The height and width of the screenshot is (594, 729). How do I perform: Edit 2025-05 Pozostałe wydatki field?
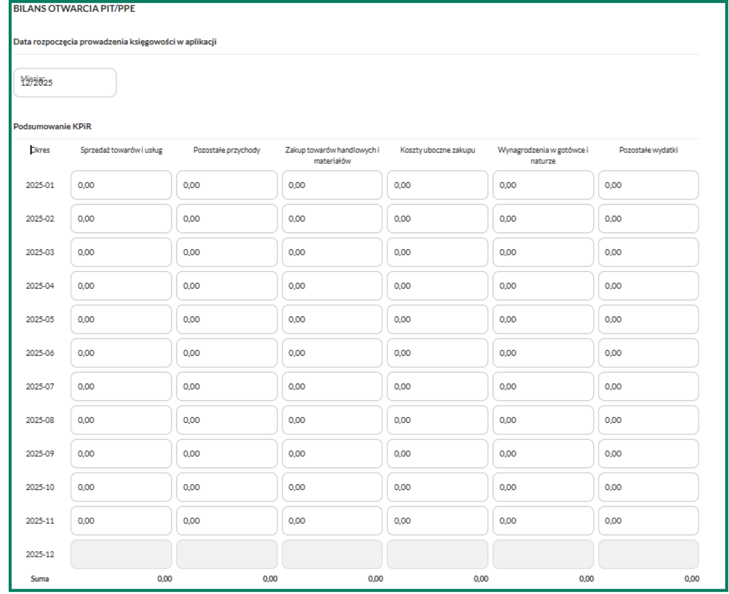pyautogui.click(x=648, y=319)
